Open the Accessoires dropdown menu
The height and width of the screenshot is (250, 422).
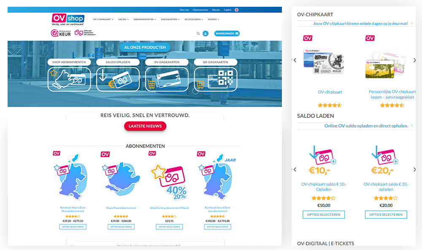click(x=193, y=19)
